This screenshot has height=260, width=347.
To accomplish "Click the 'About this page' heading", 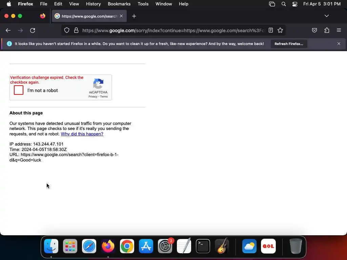I will click(26, 113).
